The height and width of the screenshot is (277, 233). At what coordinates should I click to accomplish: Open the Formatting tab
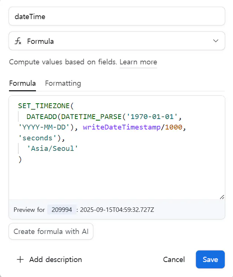[63, 83]
